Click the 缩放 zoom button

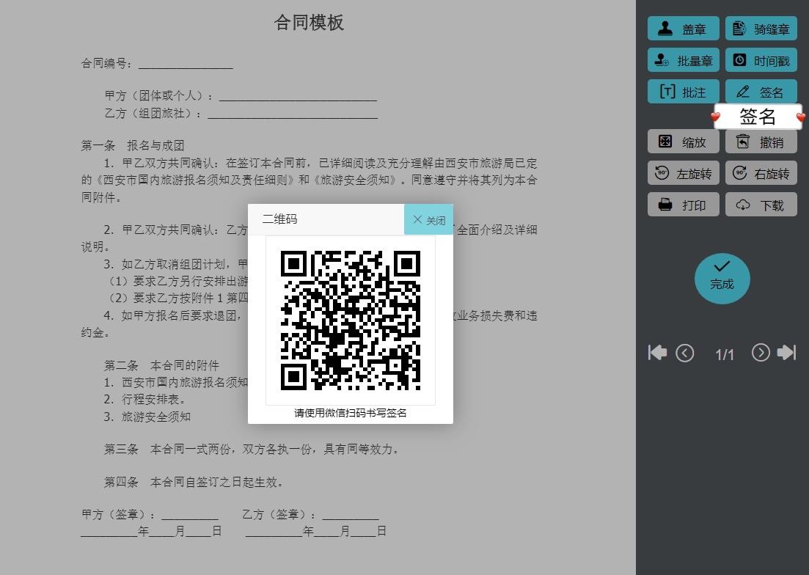tap(683, 142)
